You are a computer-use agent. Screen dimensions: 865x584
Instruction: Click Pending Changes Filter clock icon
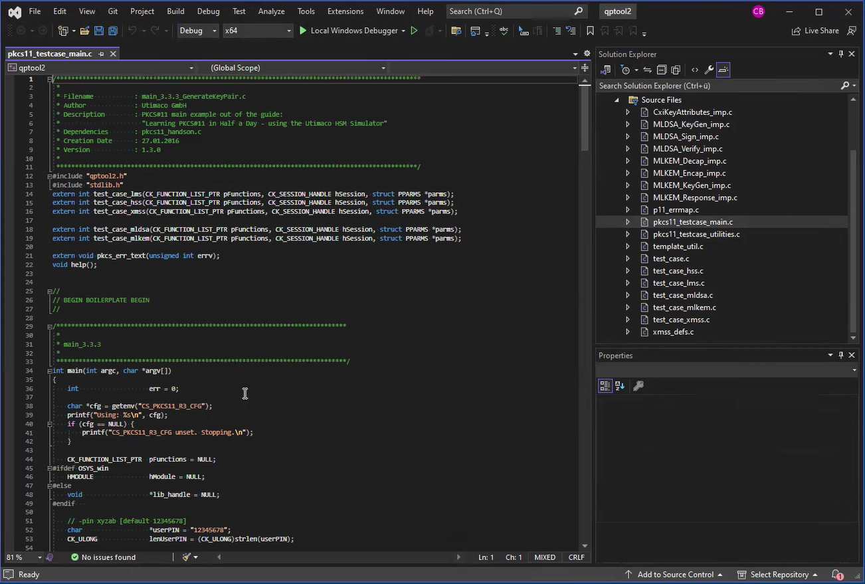(x=625, y=70)
